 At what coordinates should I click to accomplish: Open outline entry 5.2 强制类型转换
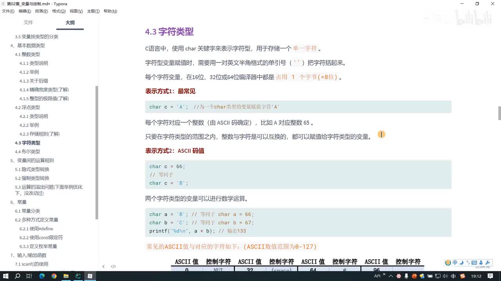pos(32,178)
